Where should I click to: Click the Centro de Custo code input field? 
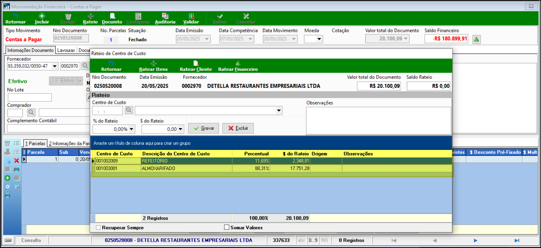click(x=107, y=111)
